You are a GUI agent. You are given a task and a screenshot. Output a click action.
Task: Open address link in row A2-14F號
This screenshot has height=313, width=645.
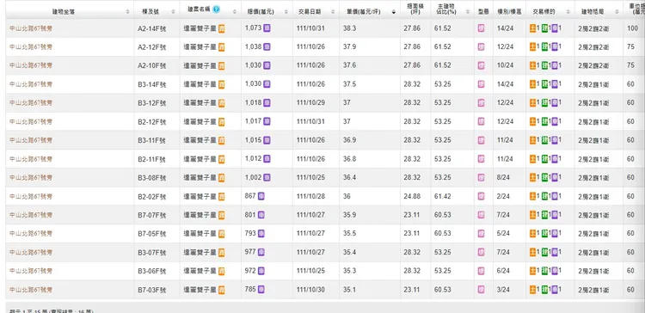pos(31,28)
